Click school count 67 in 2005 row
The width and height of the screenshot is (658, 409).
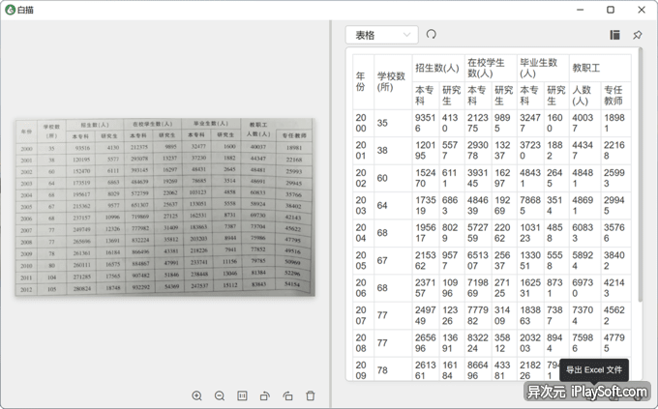(x=393, y=260)
